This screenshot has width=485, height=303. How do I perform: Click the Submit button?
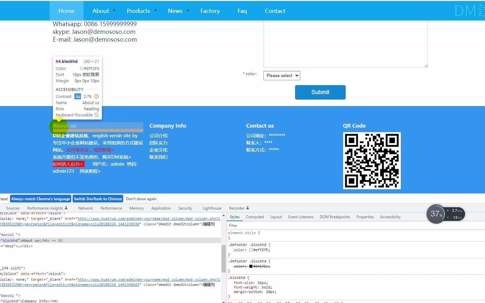pos(320,92)
